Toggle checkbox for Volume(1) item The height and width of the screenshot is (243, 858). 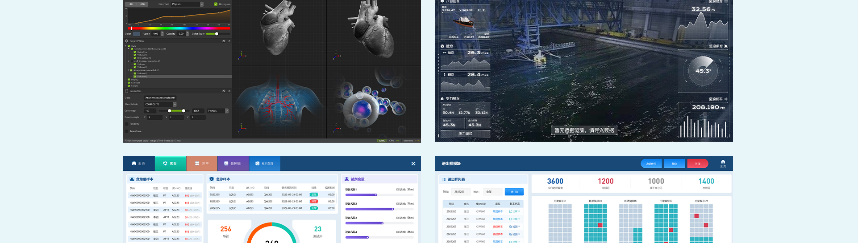point(135,55)
